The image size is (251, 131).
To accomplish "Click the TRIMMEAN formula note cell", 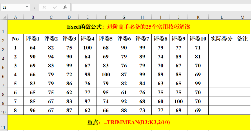I will (129, 122).
